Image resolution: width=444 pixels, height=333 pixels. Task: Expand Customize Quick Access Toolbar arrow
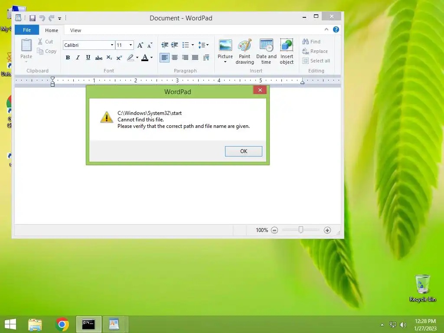(60, 19)
